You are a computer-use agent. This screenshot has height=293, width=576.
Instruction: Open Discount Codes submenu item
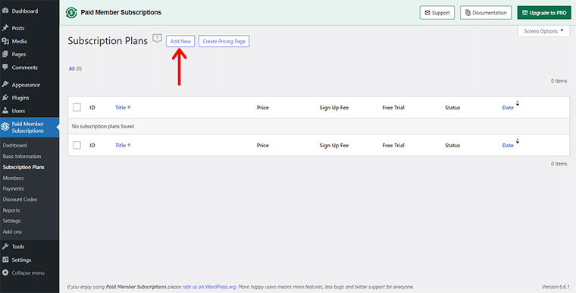(x=20, y=200)
